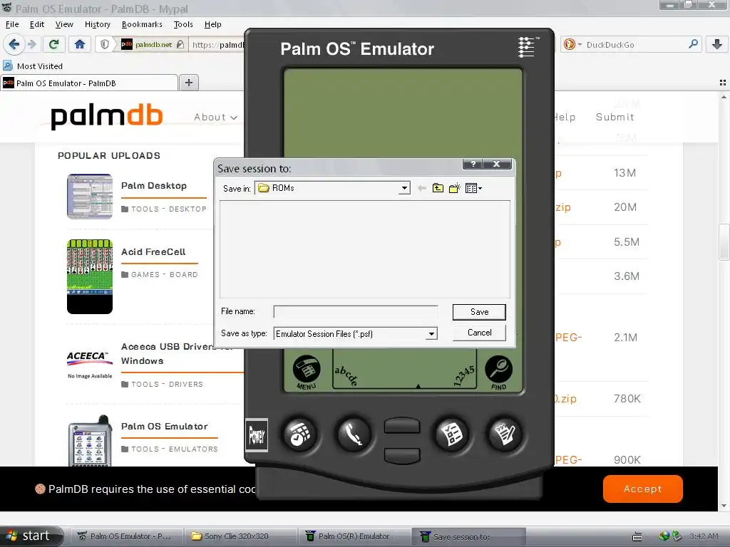Open the search engine selector dropdown
Screen dimensions: 730x547
[x=572, y=45]
